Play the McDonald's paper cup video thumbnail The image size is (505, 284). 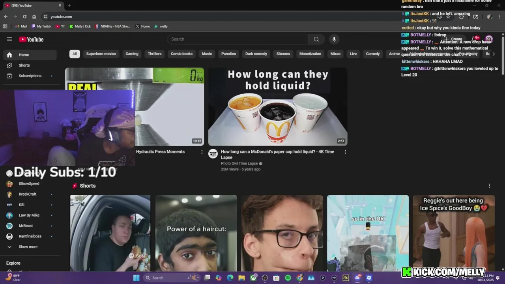click(x=278, y=106)
